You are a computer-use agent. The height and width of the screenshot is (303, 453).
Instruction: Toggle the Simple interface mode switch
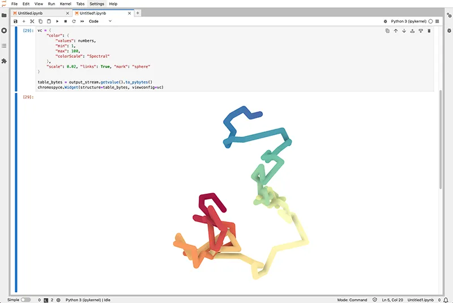click(25, 300)
